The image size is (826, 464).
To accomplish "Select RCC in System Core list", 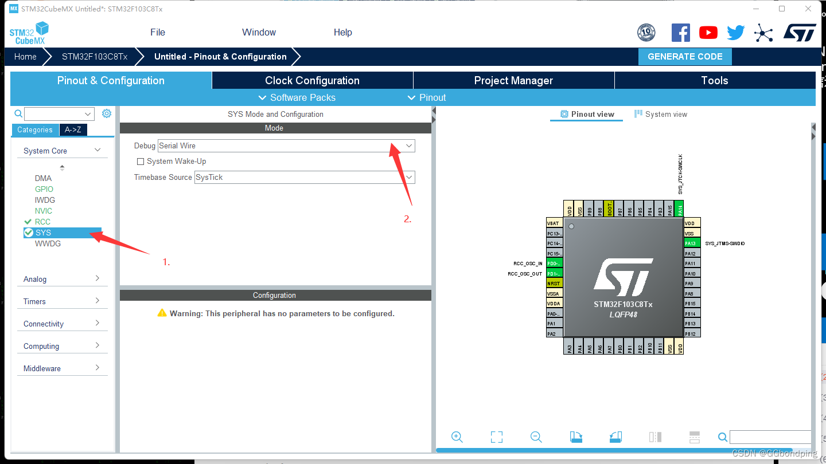I will pos(42,222).
